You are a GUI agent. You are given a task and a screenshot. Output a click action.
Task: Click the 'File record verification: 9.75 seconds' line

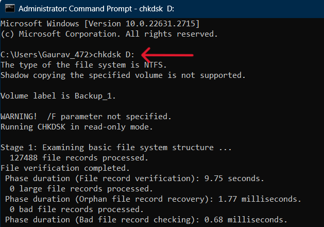[134, 179]
